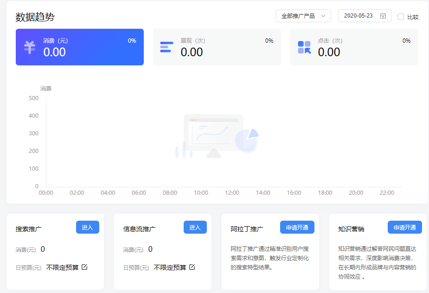Click the 0% indicator on the 消费 card
Viewport: 429px width, 293px height.
131,40
